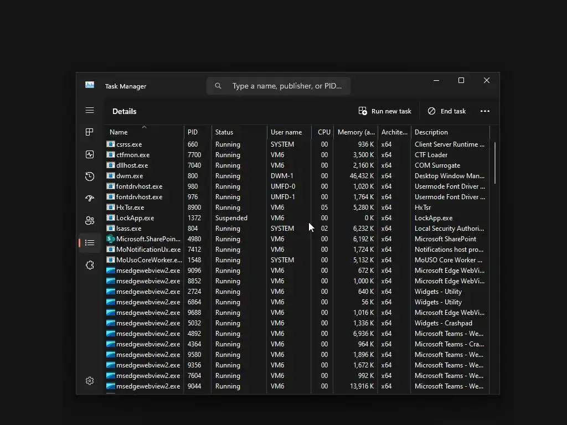
Task: Open the Services puzzle-piece icon
Action: click(x=90, y=265)
